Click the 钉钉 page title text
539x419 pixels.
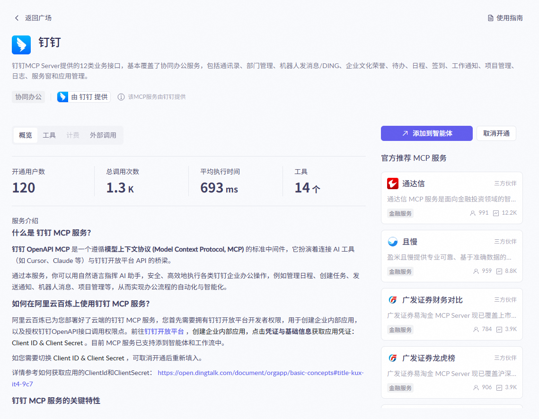pyautogui.click(x=50, y=43)
